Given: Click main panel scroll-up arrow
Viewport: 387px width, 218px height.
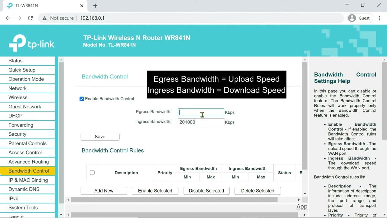Looking at the screenshot, I should pos(305,60).
